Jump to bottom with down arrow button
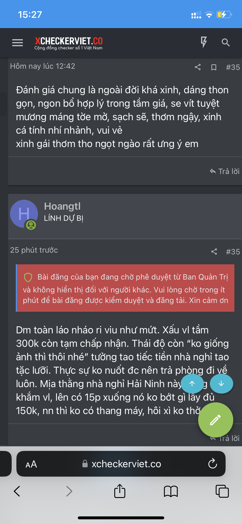 221,384
